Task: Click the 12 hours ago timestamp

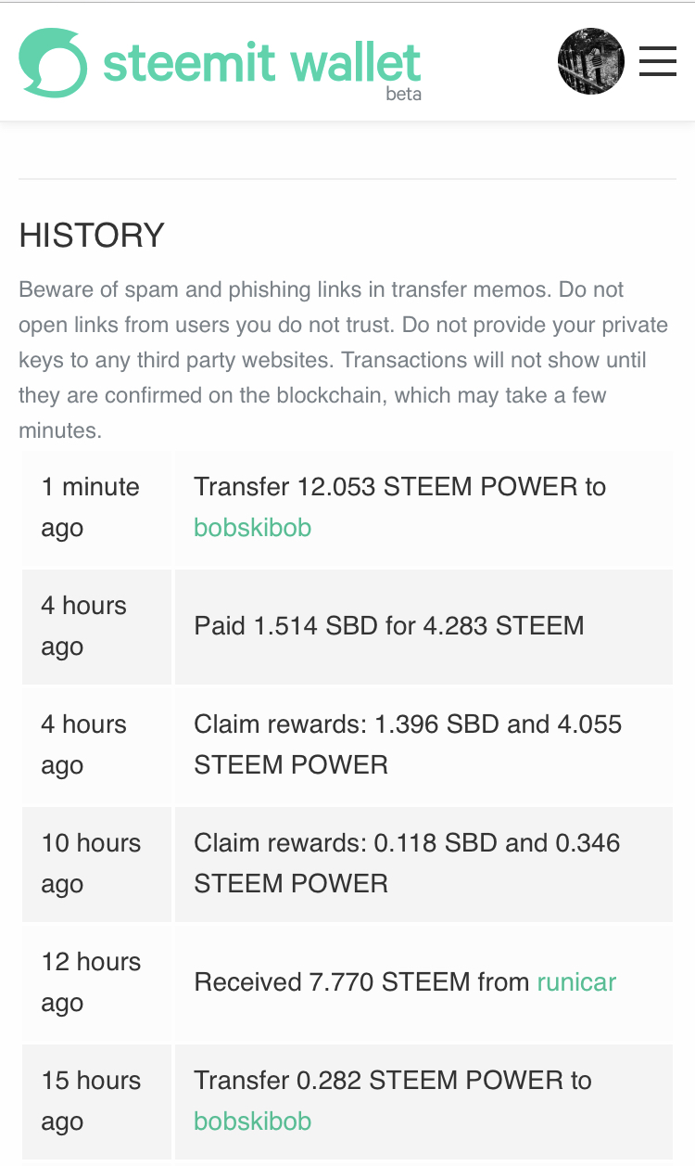Action: 91,982
